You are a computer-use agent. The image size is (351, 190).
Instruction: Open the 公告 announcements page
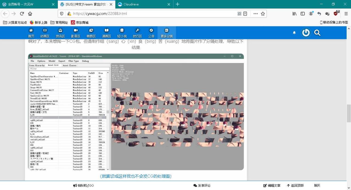coord(151,33)
